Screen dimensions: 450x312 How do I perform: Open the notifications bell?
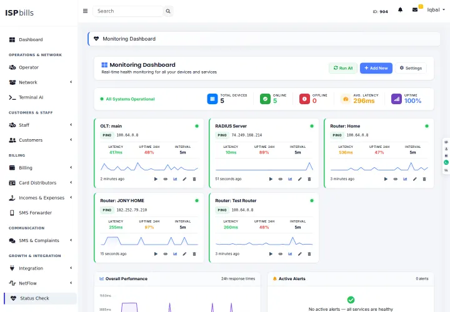401,10
